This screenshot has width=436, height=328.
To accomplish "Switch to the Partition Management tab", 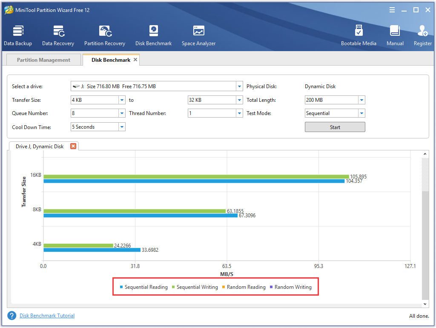I will (x=43, y=59).
